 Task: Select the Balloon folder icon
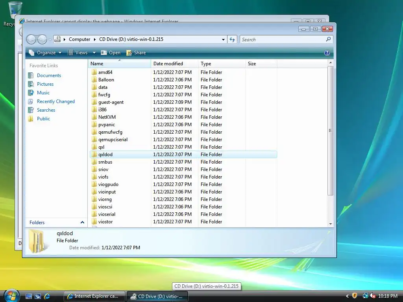pyautogui.click(x=94, y=79)
